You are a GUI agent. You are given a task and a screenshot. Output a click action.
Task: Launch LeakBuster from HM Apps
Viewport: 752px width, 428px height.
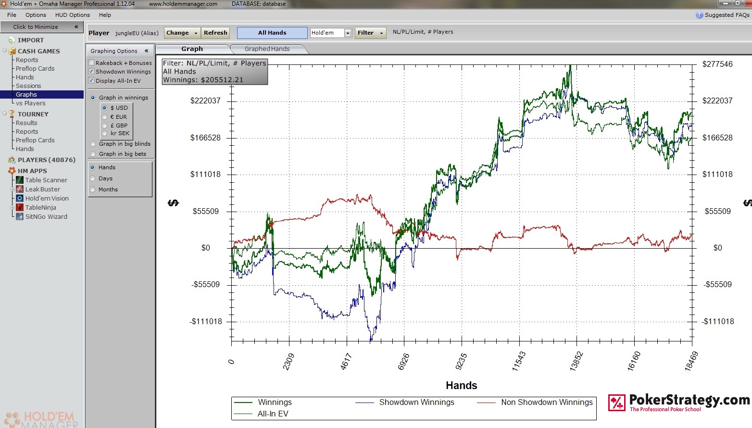20,189
